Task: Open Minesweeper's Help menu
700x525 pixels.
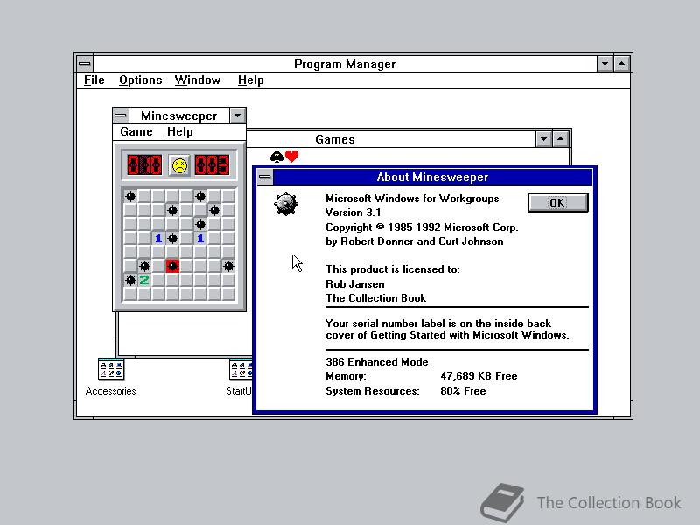Action: [x=180, y=132]
